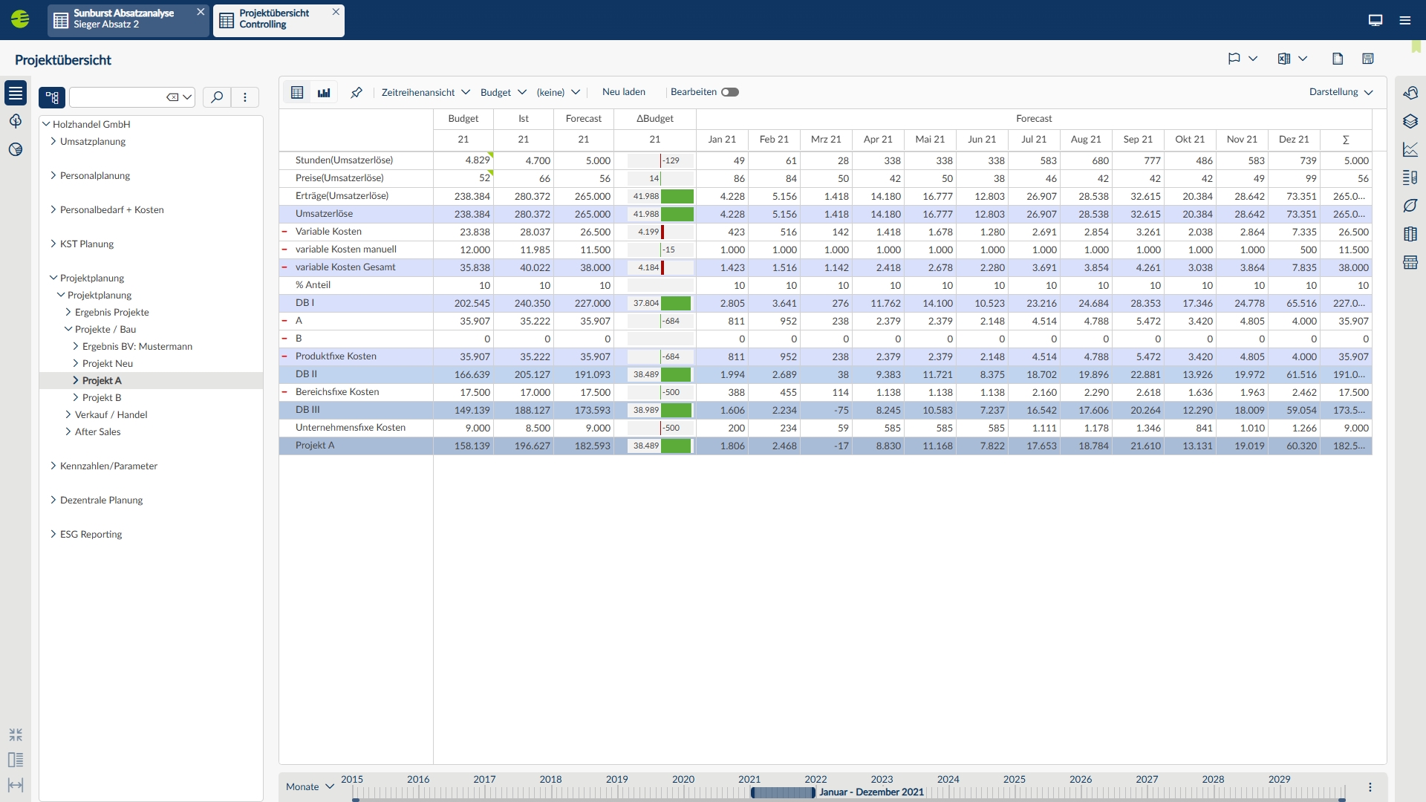
Task: Select the table grid view icon
Action: (297, 93)
